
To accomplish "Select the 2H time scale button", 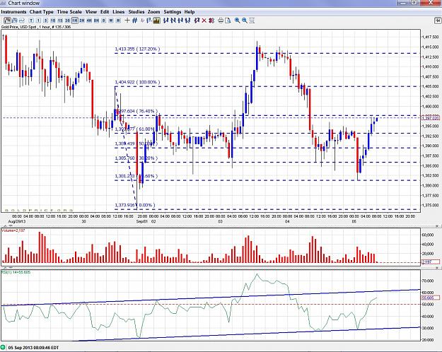I will click(82, 20).
